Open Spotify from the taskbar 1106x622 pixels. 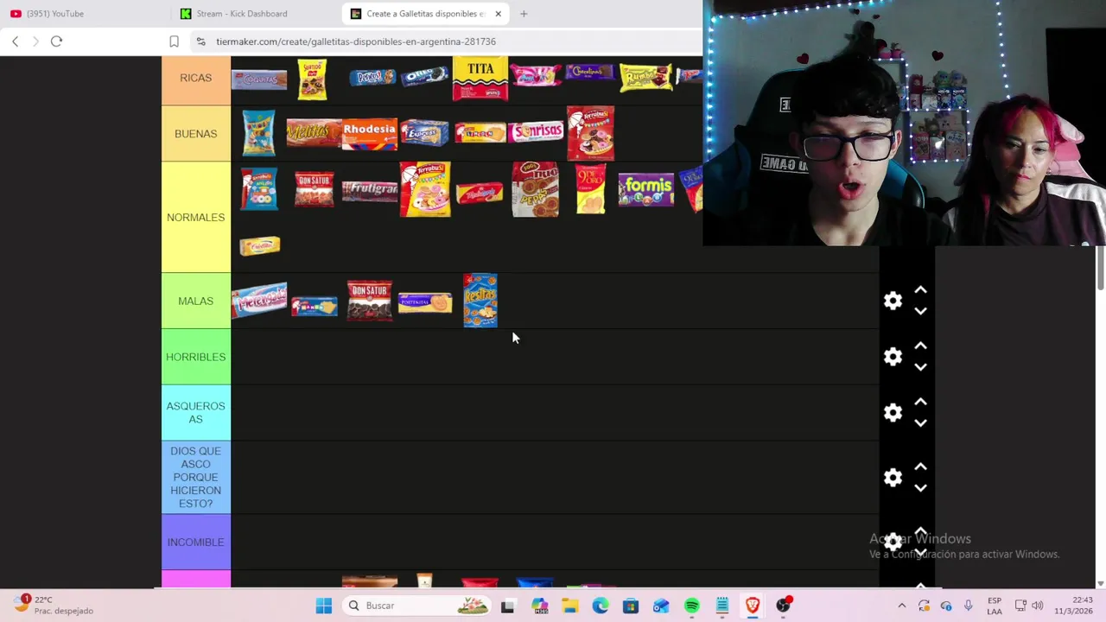tap(692, 606)
